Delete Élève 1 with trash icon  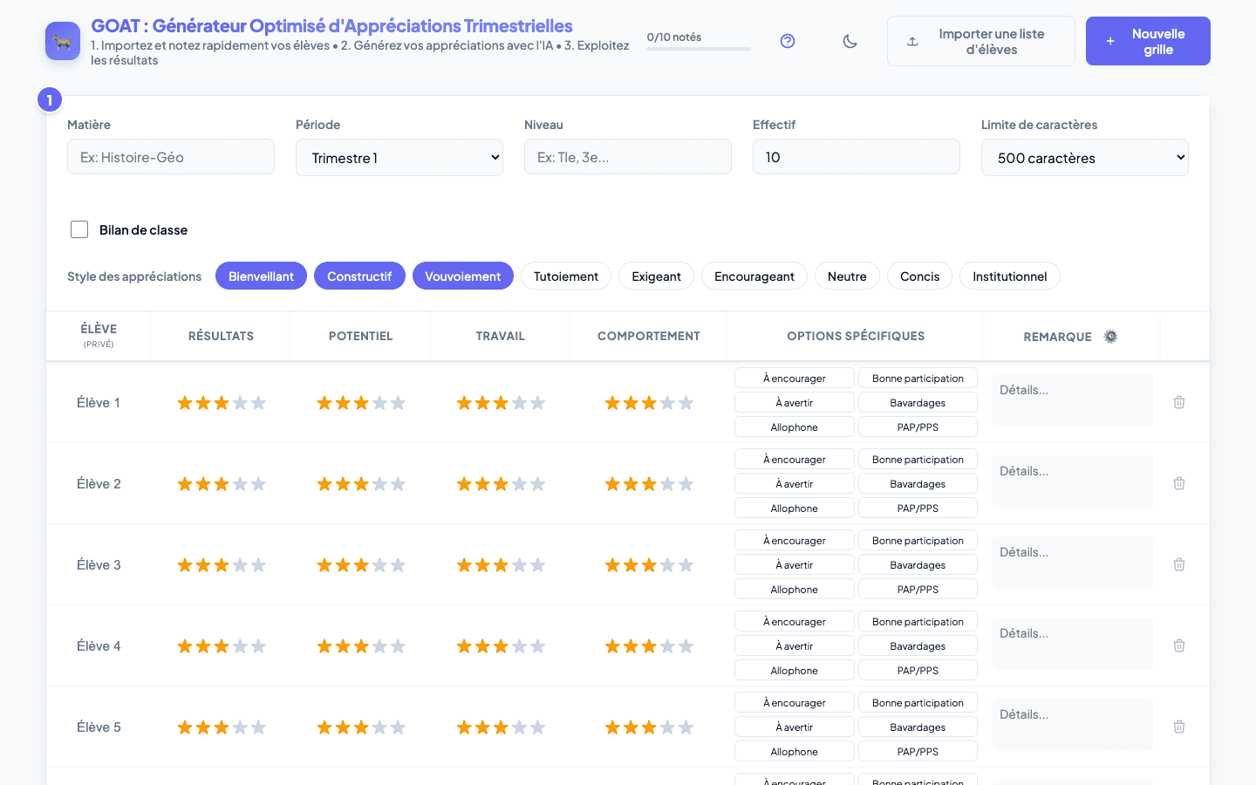click(x=1179, y=402)
